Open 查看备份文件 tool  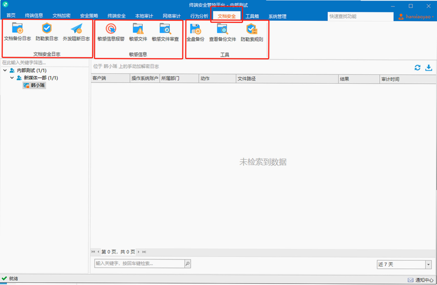coord(222,33)
